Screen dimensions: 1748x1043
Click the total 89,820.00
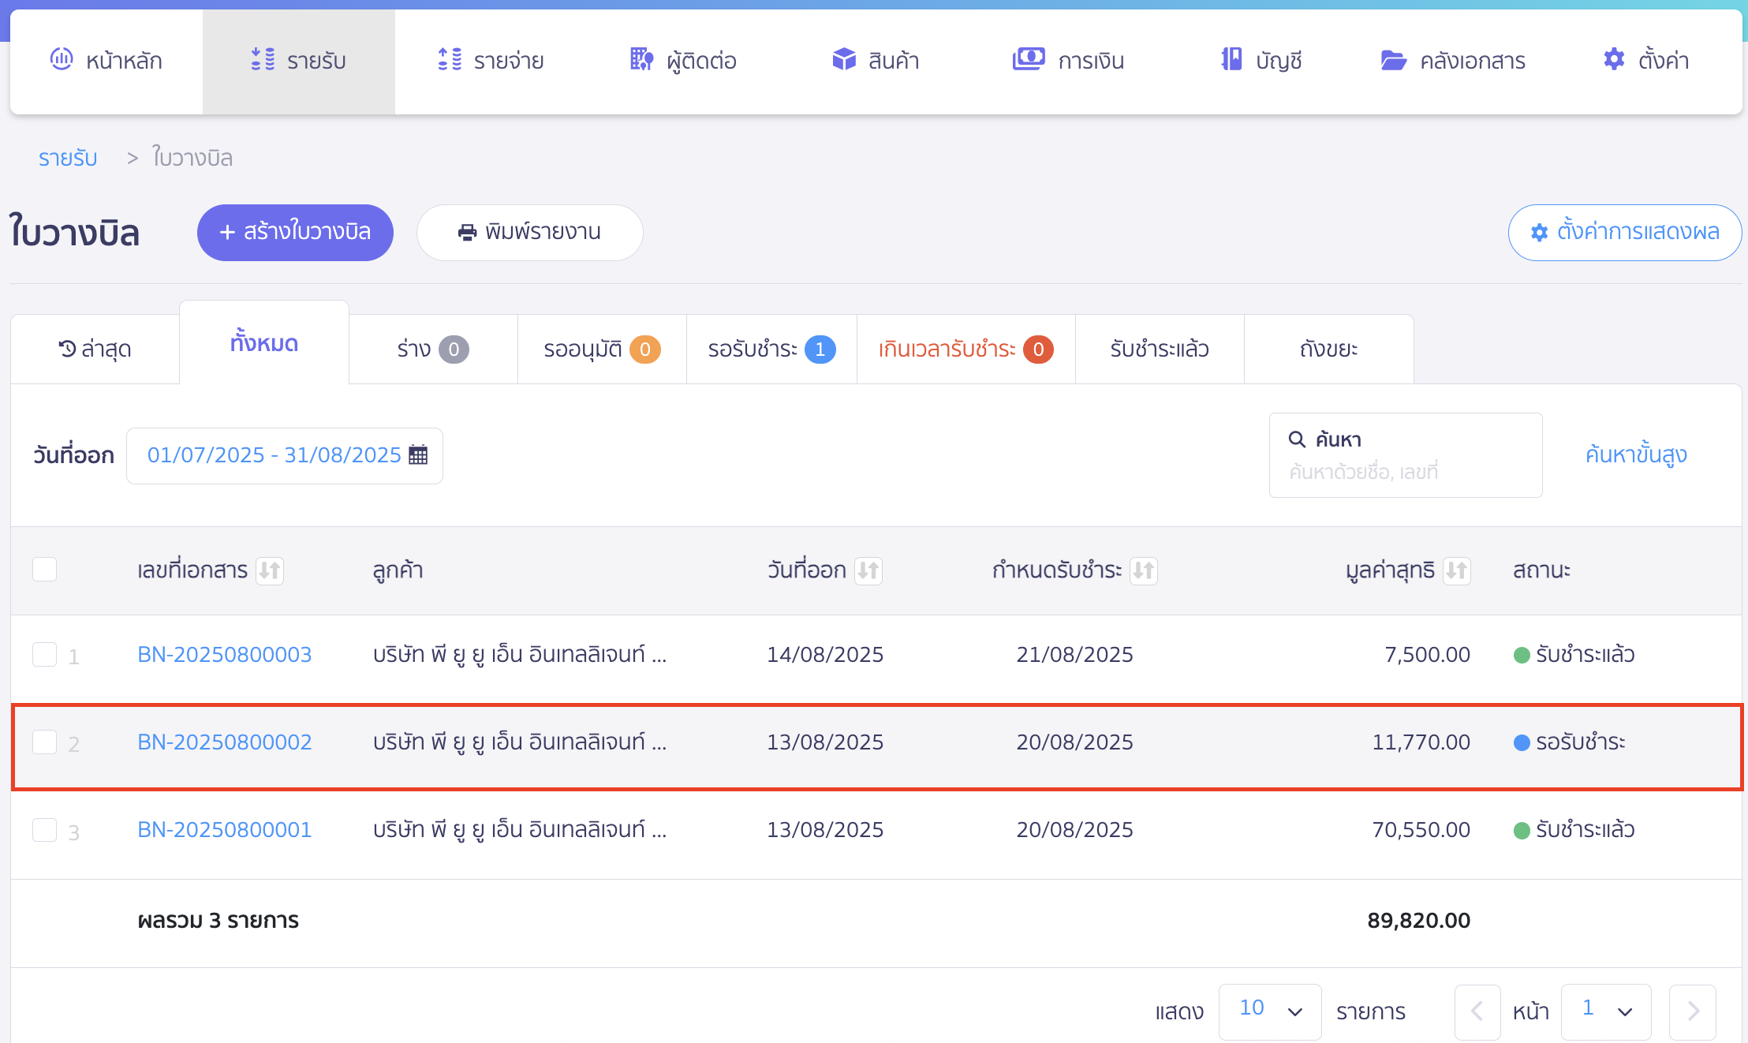(1418, 921)
